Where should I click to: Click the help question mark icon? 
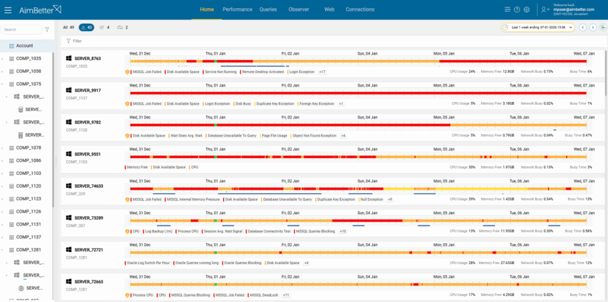(x=517, y=9)
